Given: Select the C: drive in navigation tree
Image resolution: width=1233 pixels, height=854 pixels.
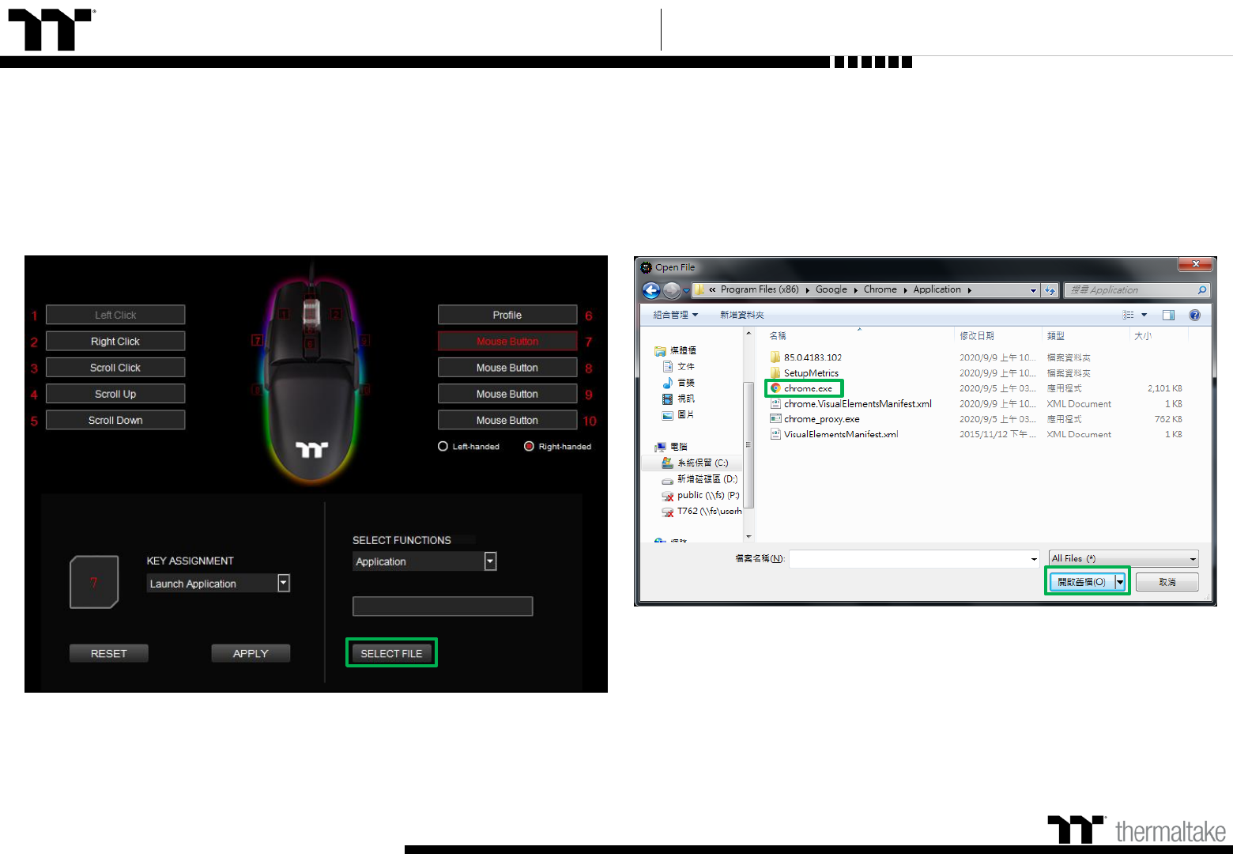Looking at the screenshot, I should [x=702, y=463].
